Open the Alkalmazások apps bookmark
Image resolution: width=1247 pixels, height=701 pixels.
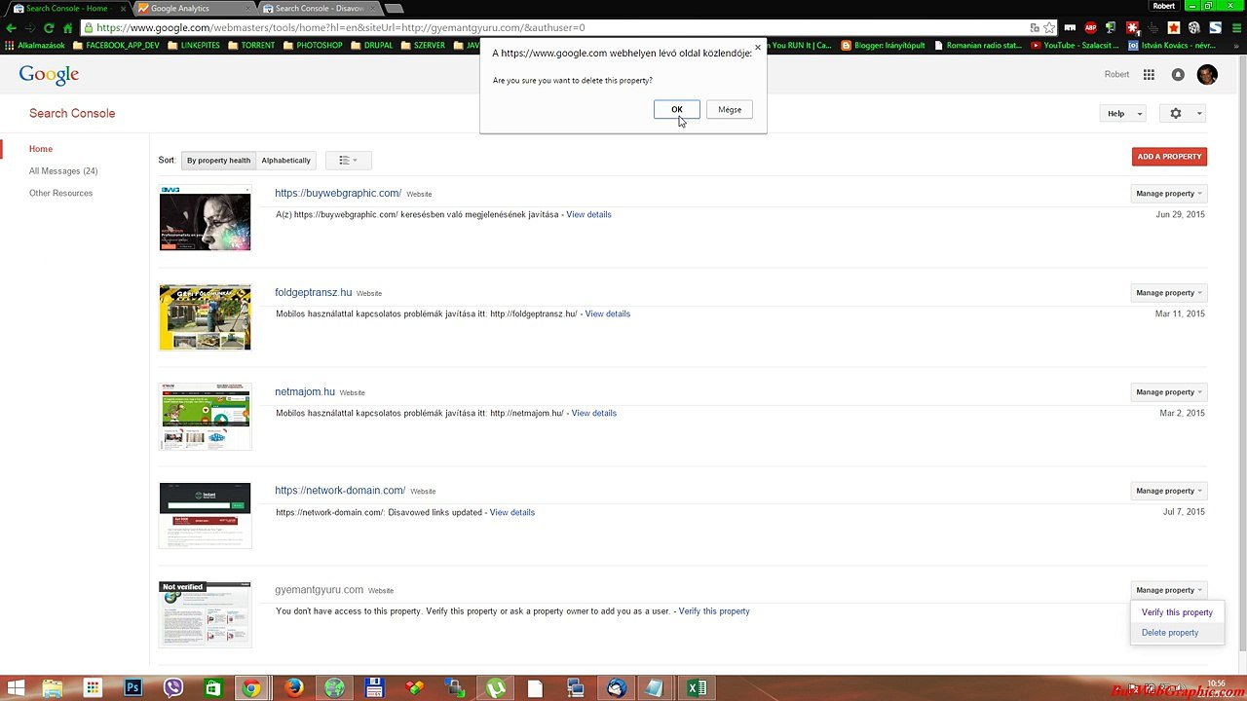tap(35, 46)
